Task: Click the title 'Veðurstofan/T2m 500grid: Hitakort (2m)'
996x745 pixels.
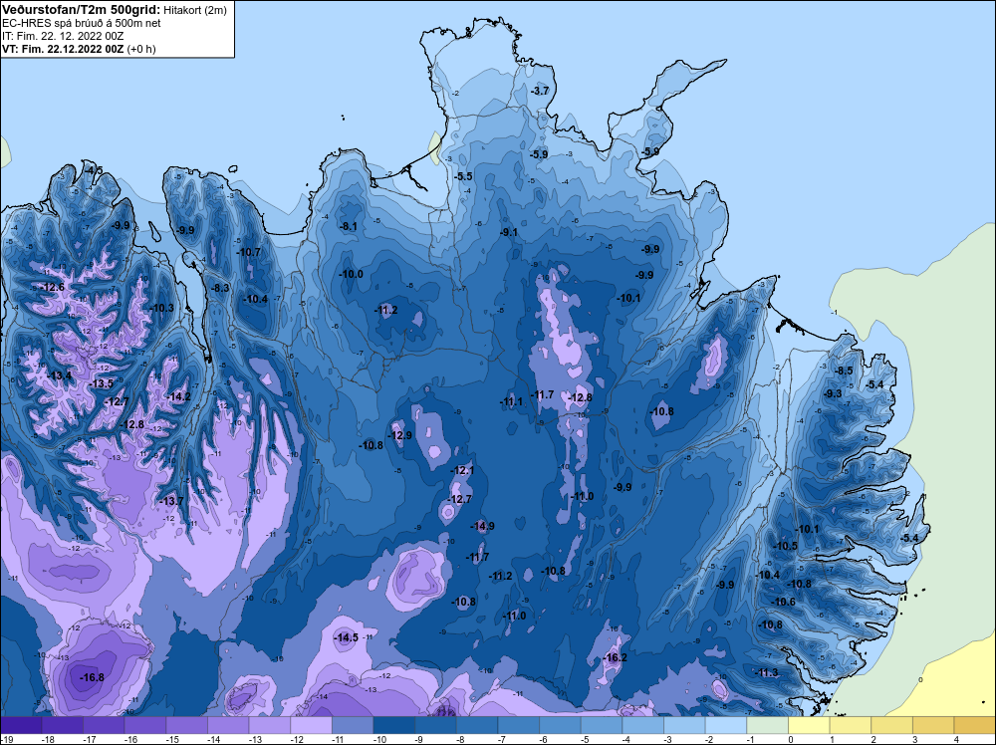Action: (115, 10)
